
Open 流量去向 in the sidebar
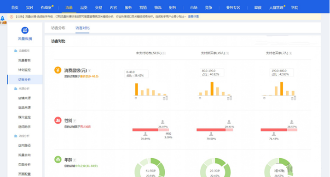(24, 155)
